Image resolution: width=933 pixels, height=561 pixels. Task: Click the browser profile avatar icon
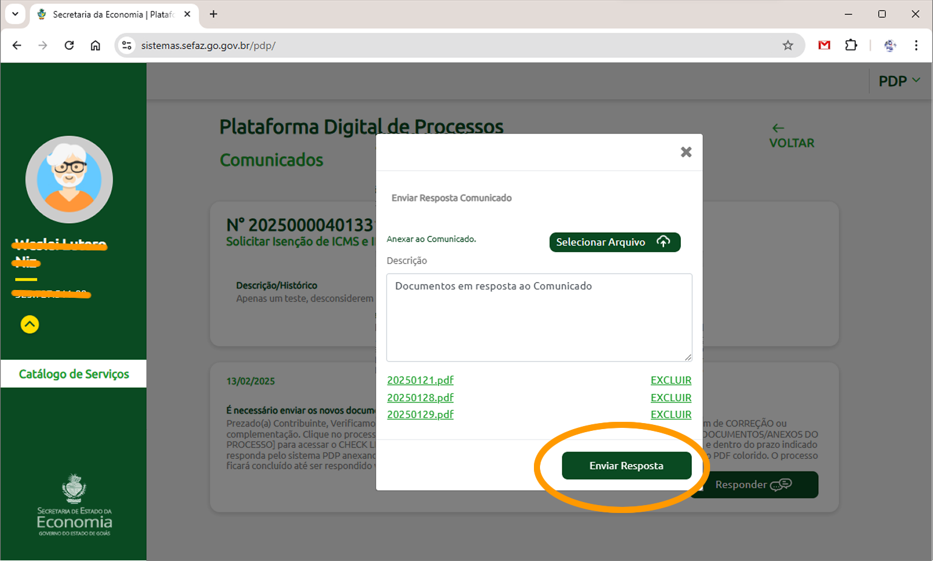889,45
